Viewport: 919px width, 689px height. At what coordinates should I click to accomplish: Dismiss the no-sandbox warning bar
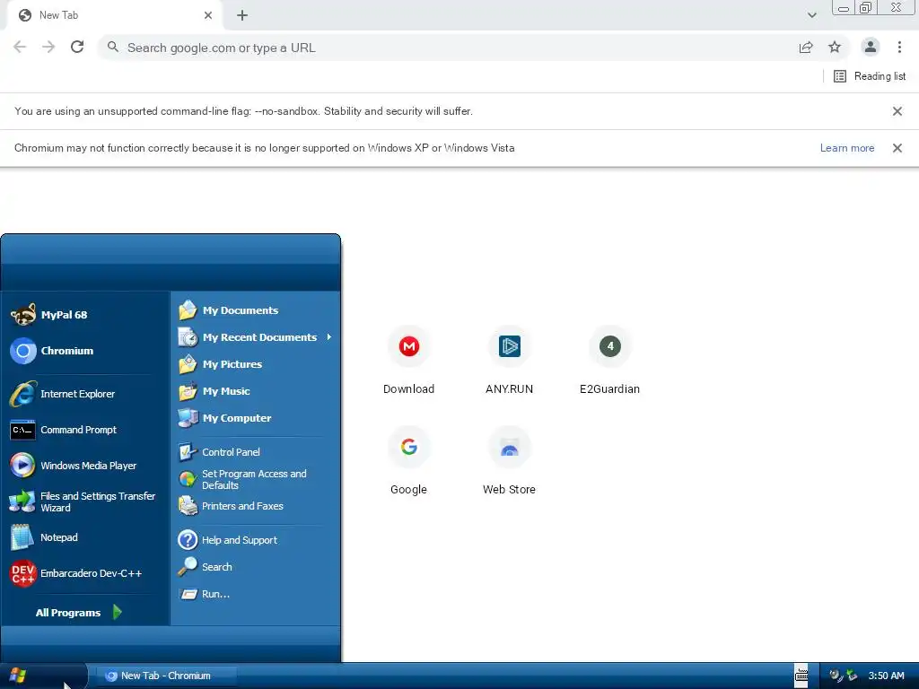pos(897,111)
